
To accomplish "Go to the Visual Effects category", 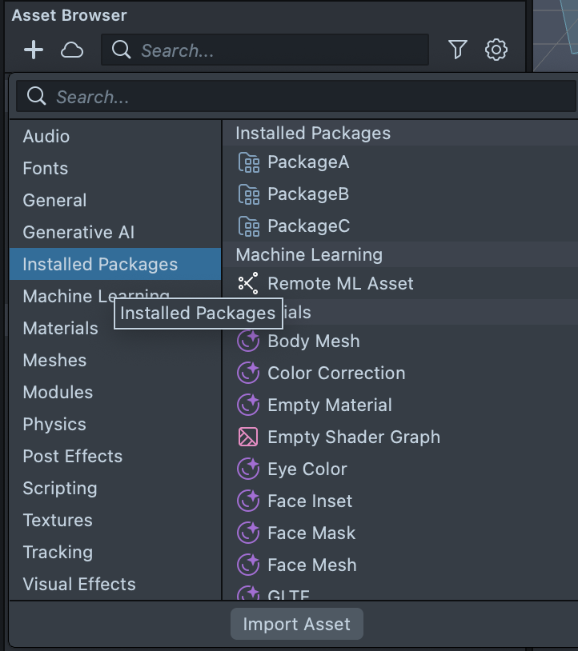I will (79, 584).
